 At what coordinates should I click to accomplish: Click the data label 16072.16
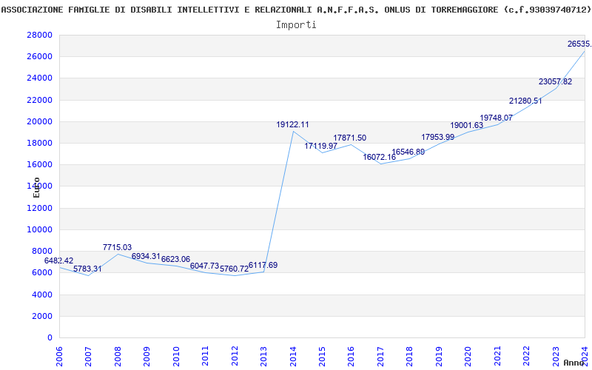380,157
